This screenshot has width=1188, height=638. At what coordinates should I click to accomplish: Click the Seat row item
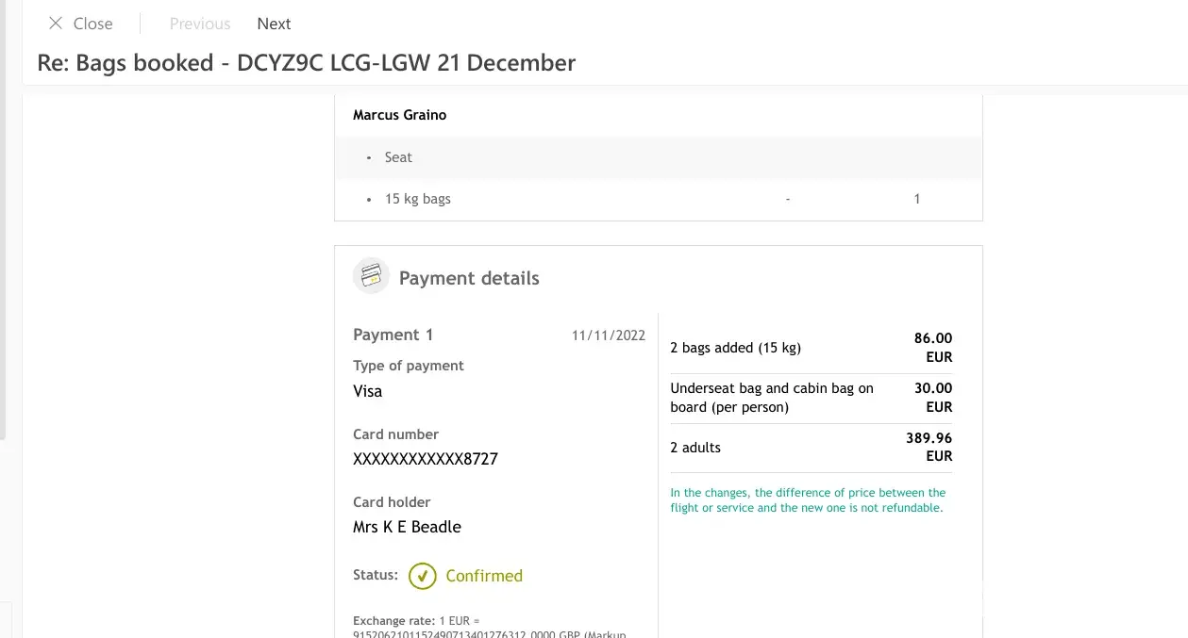[x=398, y=157]
